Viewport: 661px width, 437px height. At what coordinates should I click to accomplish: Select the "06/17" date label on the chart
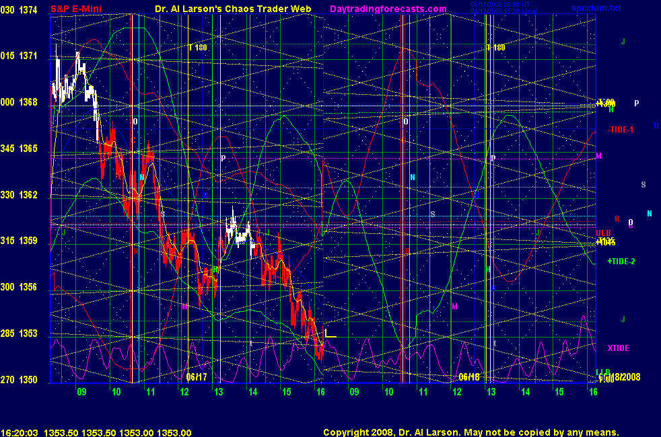(x=197, y=377)
